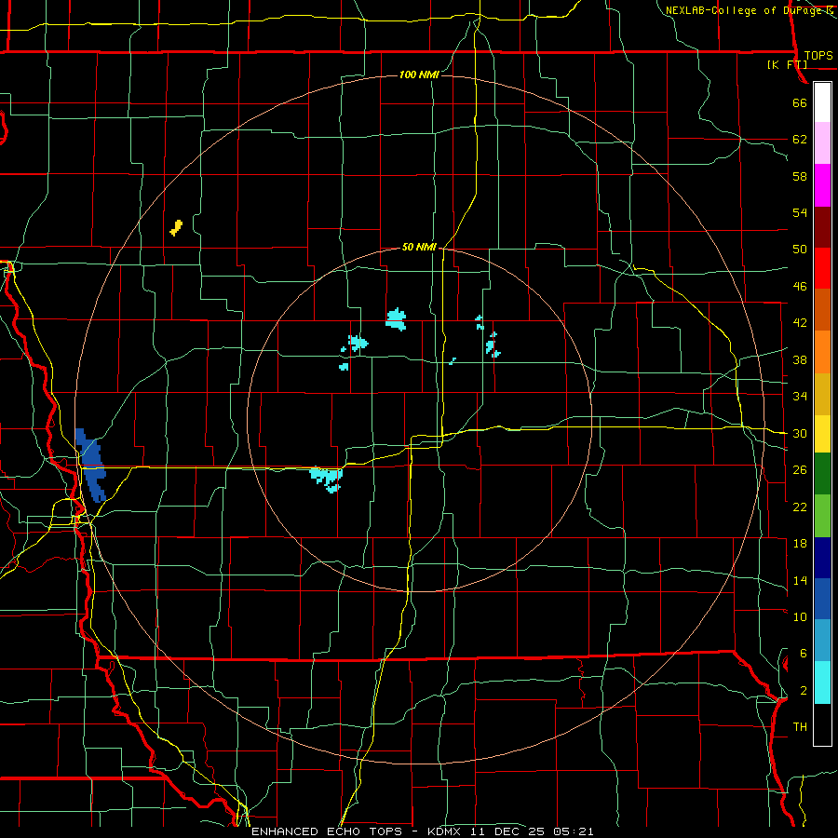Click the '14' legend value
This screenshot has height=838, width=838.
point(800,580)
